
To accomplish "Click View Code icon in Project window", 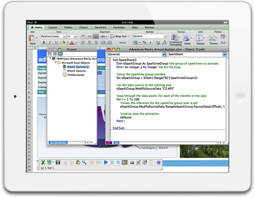I will (50, 54).
